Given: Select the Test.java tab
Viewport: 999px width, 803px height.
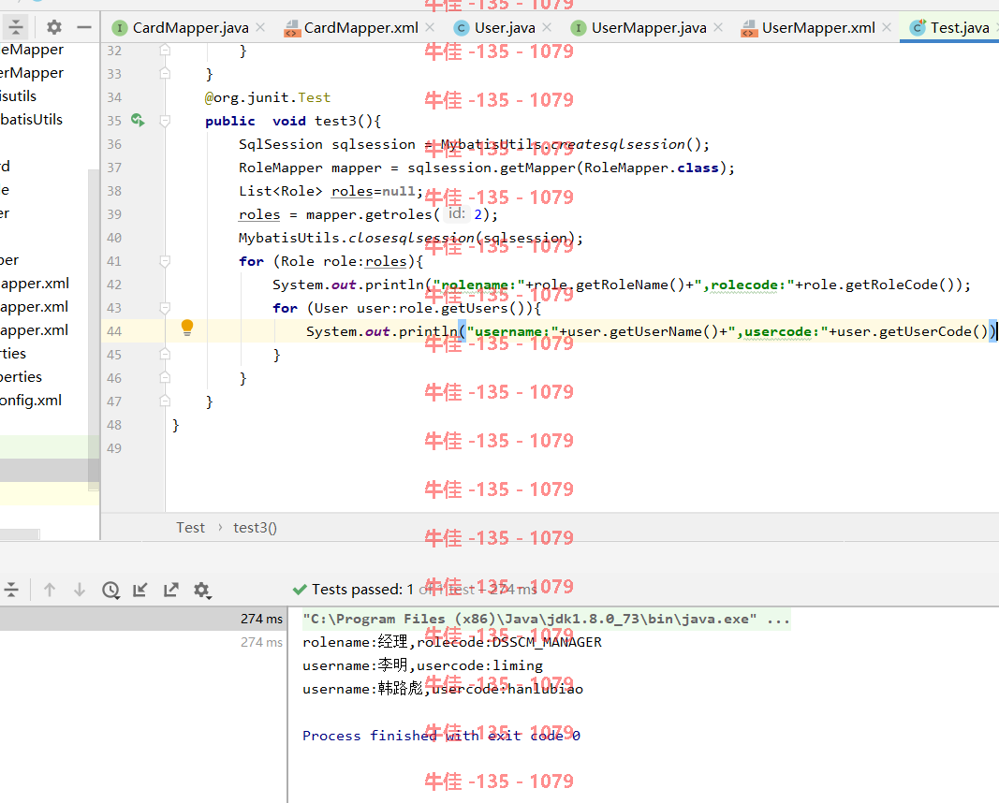Looking at the screenshot, I should [950, 27].
